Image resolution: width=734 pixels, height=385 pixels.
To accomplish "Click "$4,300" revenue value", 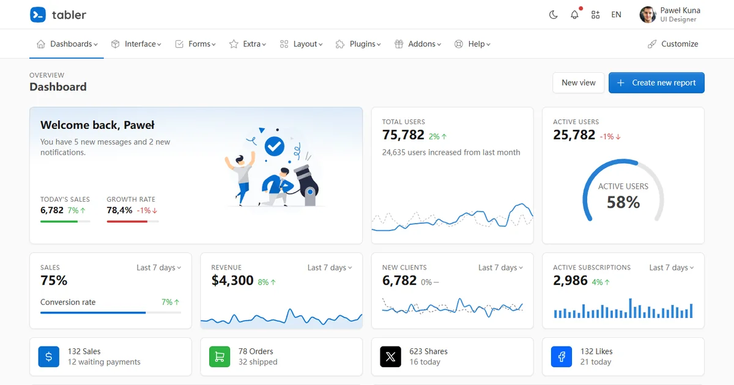I will [232, 280].
